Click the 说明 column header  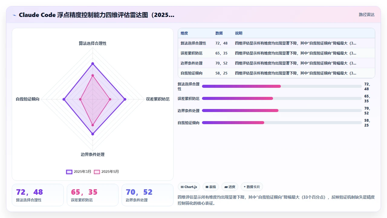coord(239,33)
